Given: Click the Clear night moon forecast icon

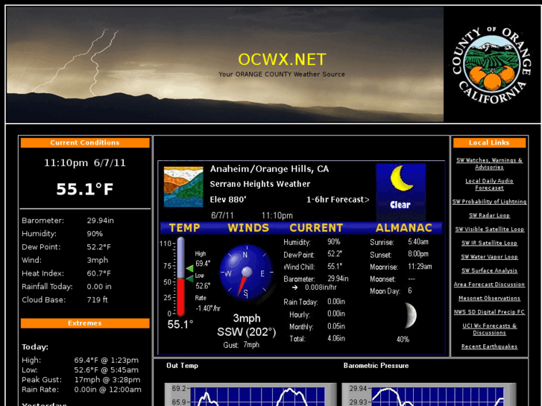Looking at the screenshot, I should 400,191.
